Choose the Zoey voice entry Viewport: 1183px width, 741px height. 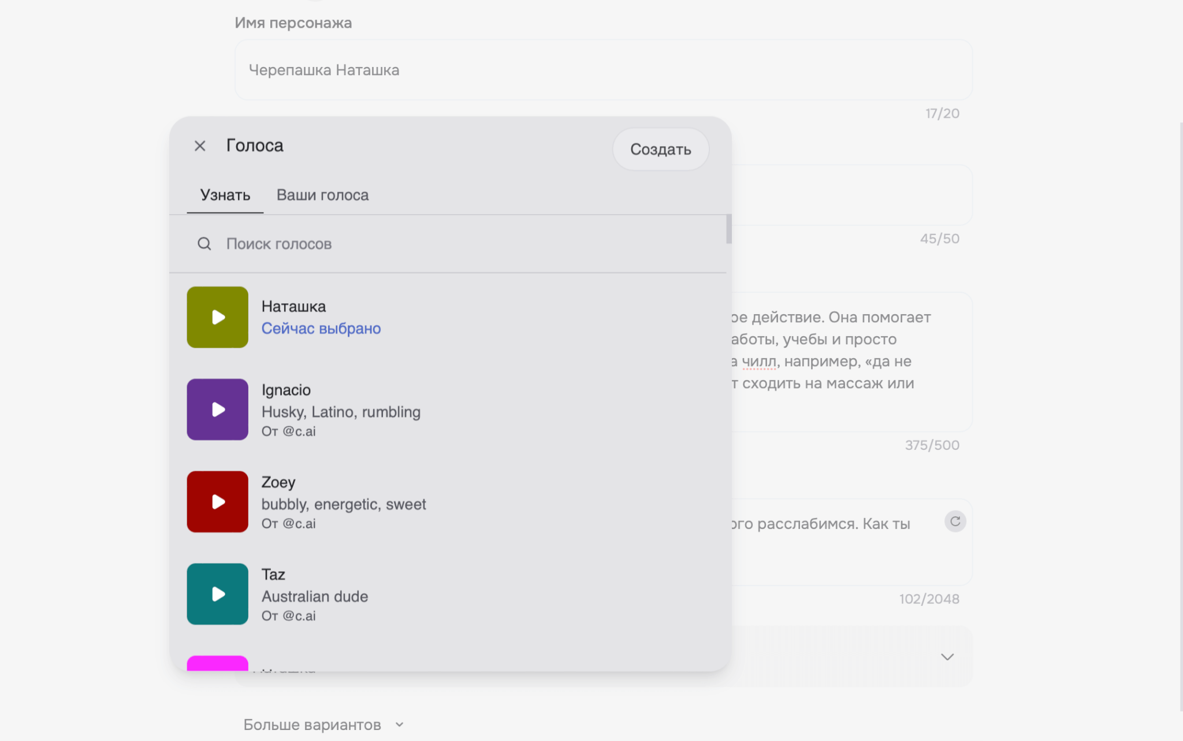click(448, 502)
